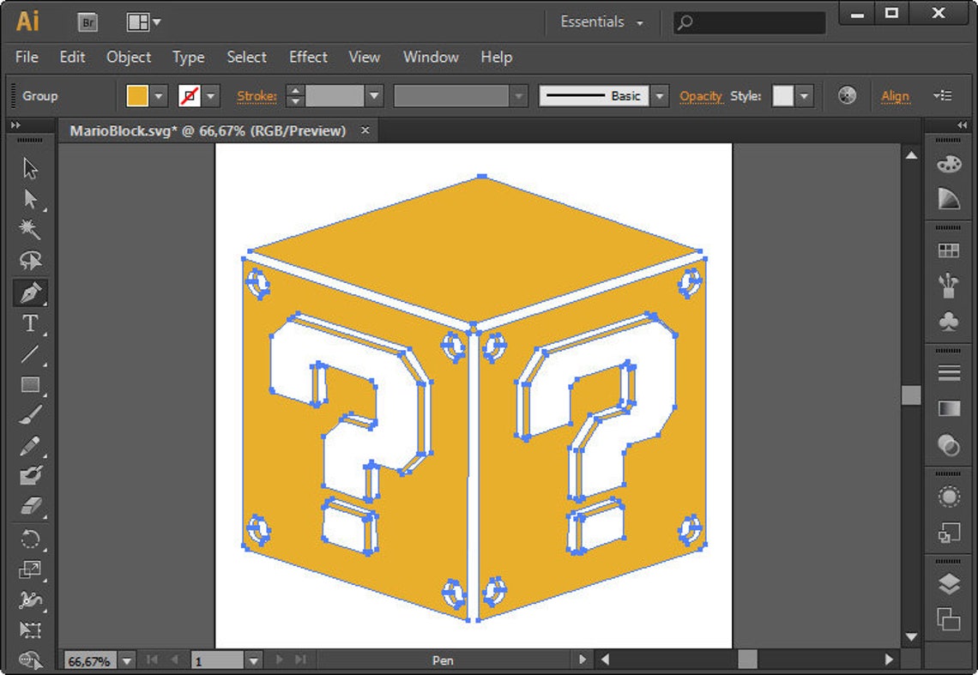Image resolution: width=978 pixels, height=675 pixels.
Task: Open the Effect menu
Action: (307, 57)
